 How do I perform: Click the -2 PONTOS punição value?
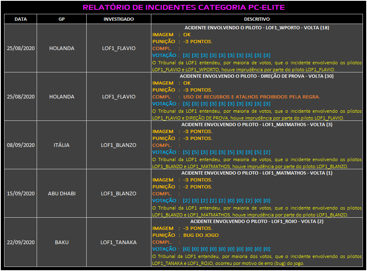pos(198,187)
